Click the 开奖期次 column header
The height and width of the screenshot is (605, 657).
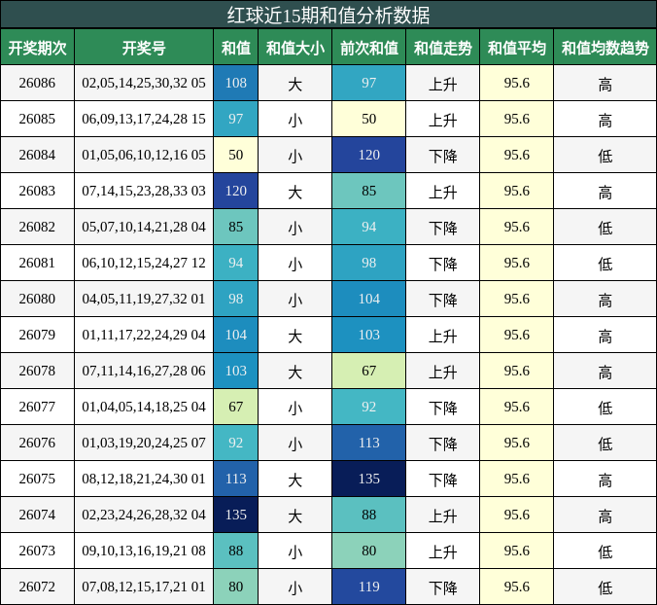[37, 48]
